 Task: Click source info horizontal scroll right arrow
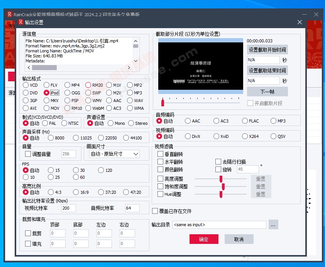[x=129, y=67]
